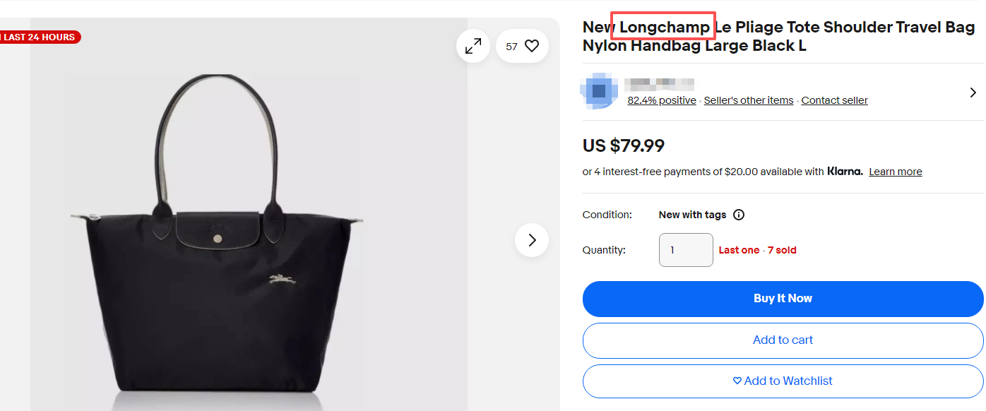Image resolution: width=986 pixels, height=411 pixels.
Task: Click the 57 watchers counter
Action: (512, 45)
